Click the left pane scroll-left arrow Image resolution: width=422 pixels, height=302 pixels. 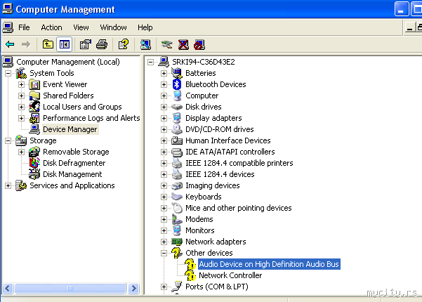coord(8,288)
